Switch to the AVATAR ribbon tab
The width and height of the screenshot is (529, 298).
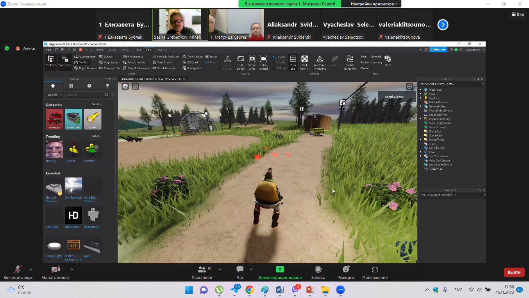126,50
